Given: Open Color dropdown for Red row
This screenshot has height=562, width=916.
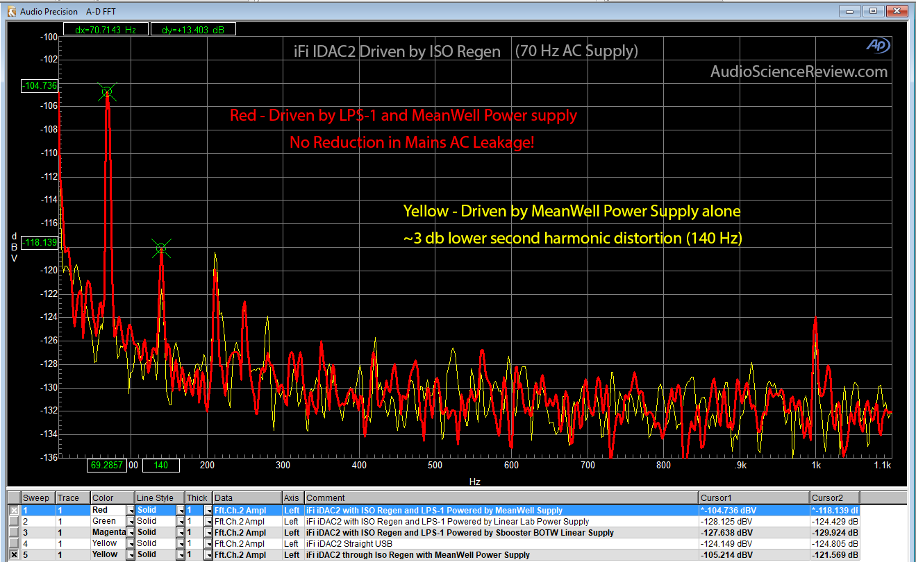Looking at the screenshot, I should [x=131, y=510].
